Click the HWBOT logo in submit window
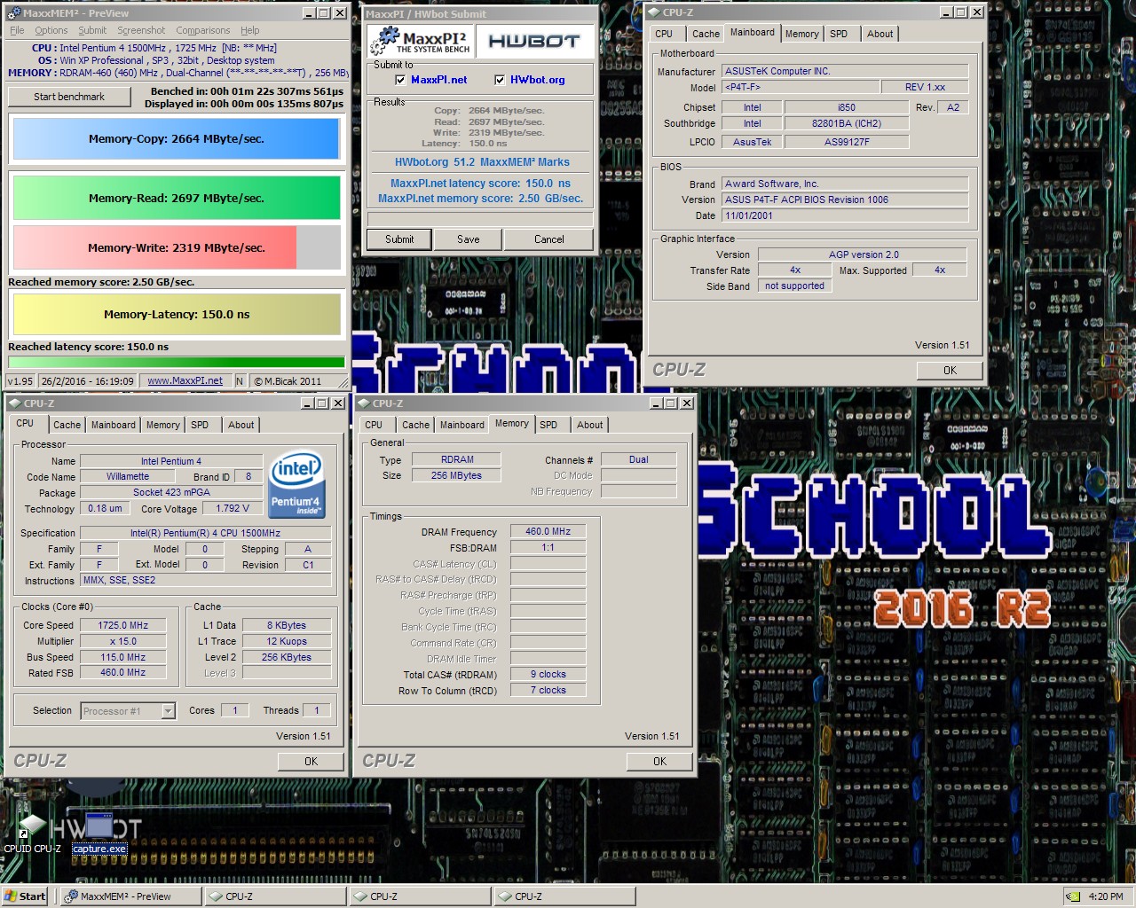1136x908 pixels. [533, 41]
